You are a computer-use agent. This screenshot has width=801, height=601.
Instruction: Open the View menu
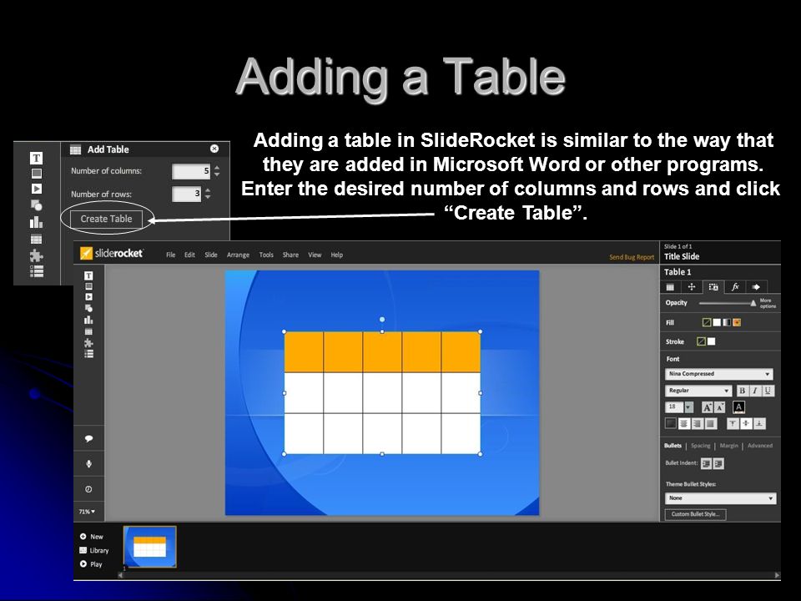(x=315, y=255)
